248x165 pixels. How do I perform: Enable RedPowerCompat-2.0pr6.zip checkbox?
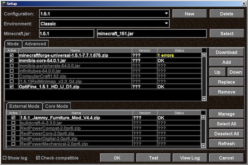click(14, 128)
